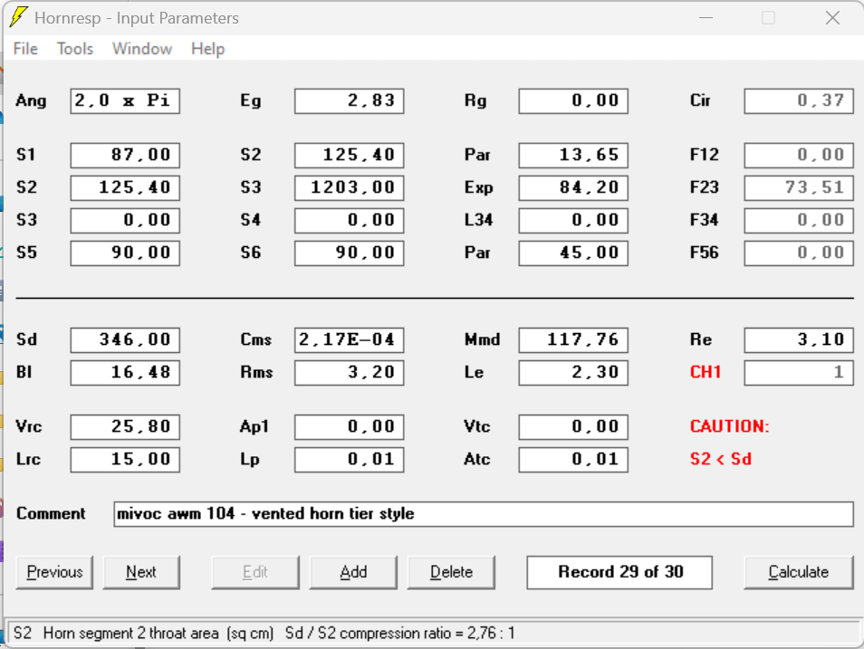Click the Ap1 input field
Image resolution: width=864 pixels, height=649 pixels.
[x=350, y=427]
